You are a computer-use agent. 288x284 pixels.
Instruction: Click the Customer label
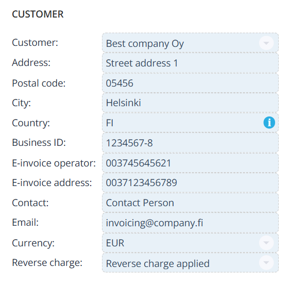[x=35, y=42]
